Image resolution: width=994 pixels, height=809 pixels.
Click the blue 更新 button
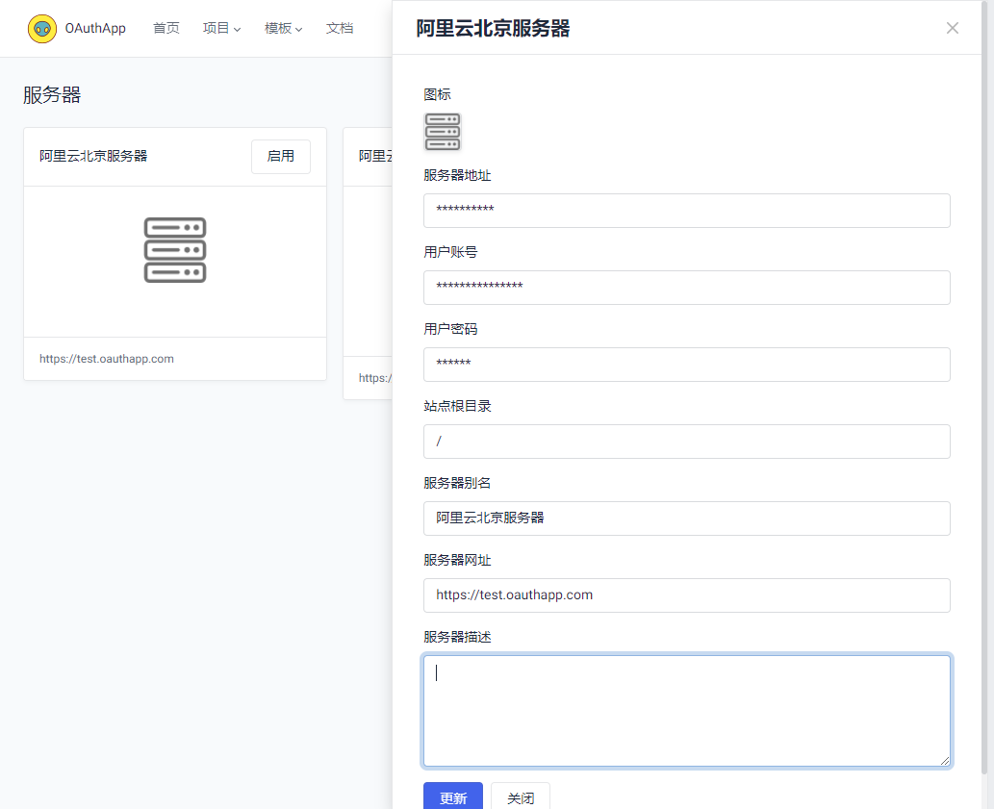click(452, 797)
